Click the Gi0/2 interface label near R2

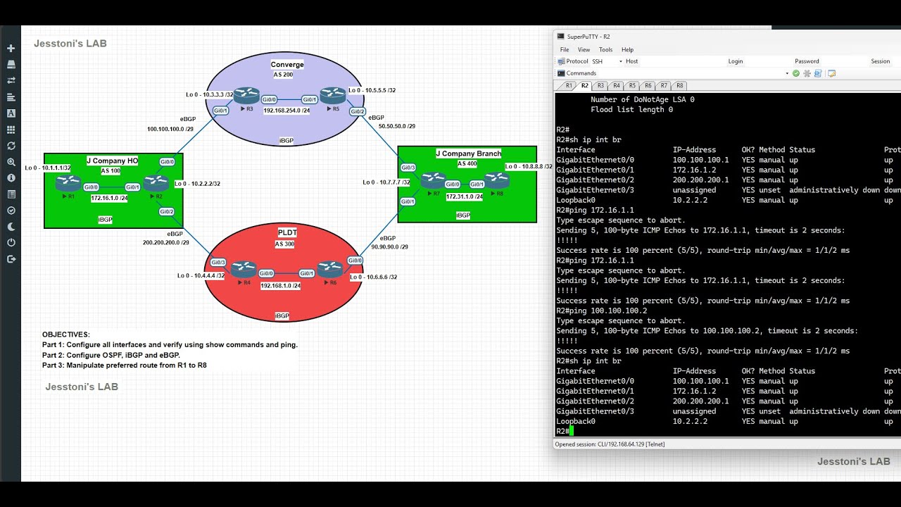[x=167, y=211]
